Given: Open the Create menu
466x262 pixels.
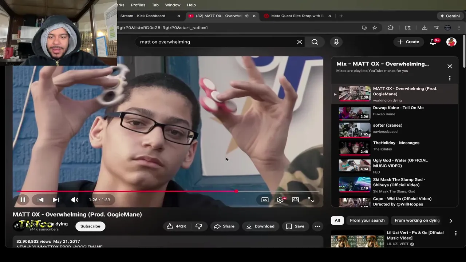Looking at the screenshot, I should pos(408,42).
